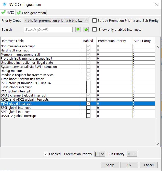This screenshot has width=162, height=171.
Task: Enable SPI2 global interrupt checkbox
Action: coord(88,112)
